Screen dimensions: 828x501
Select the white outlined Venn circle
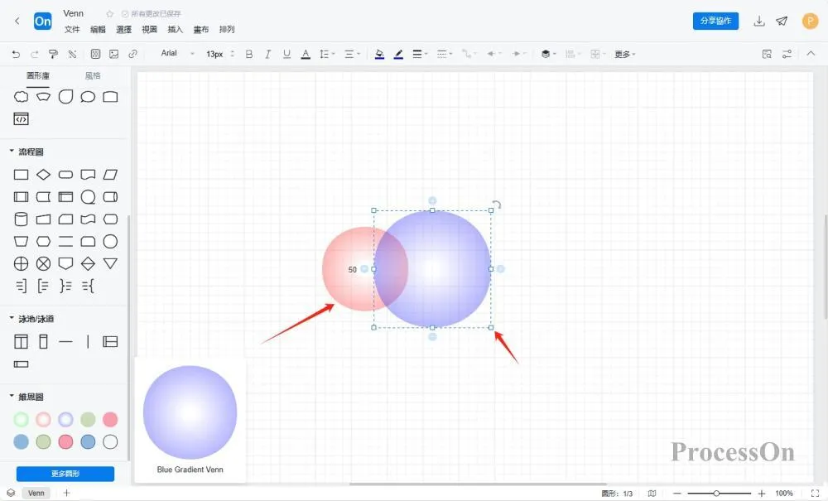110,442
